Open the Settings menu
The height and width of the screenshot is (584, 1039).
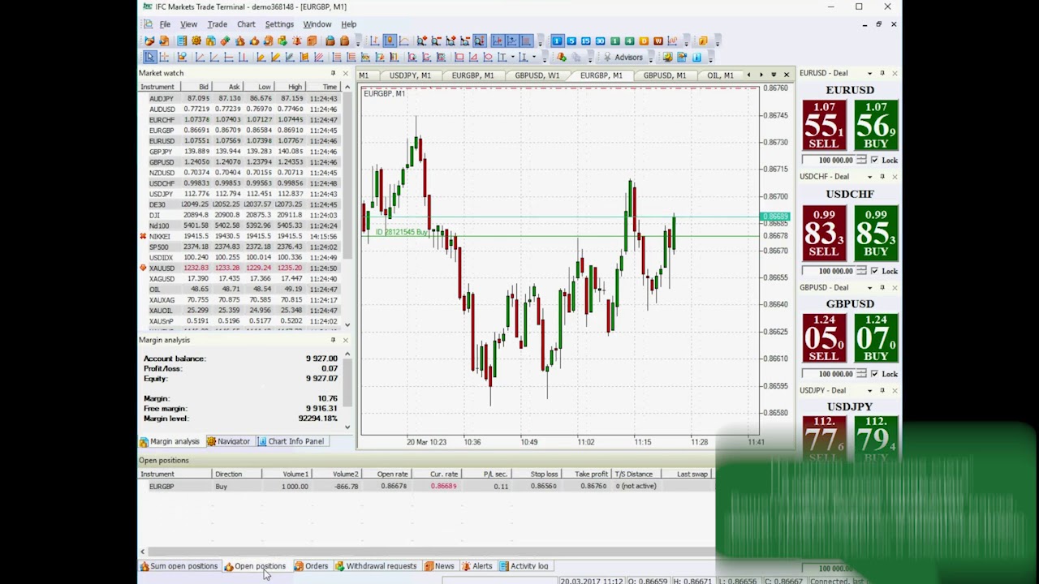coord(279,24)
